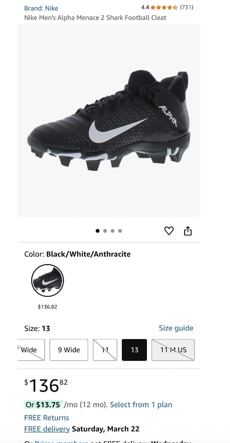The width and height of the screenshot is (230, 443).
Task: Open the star rating breakdown
Action: pos(164,7)
